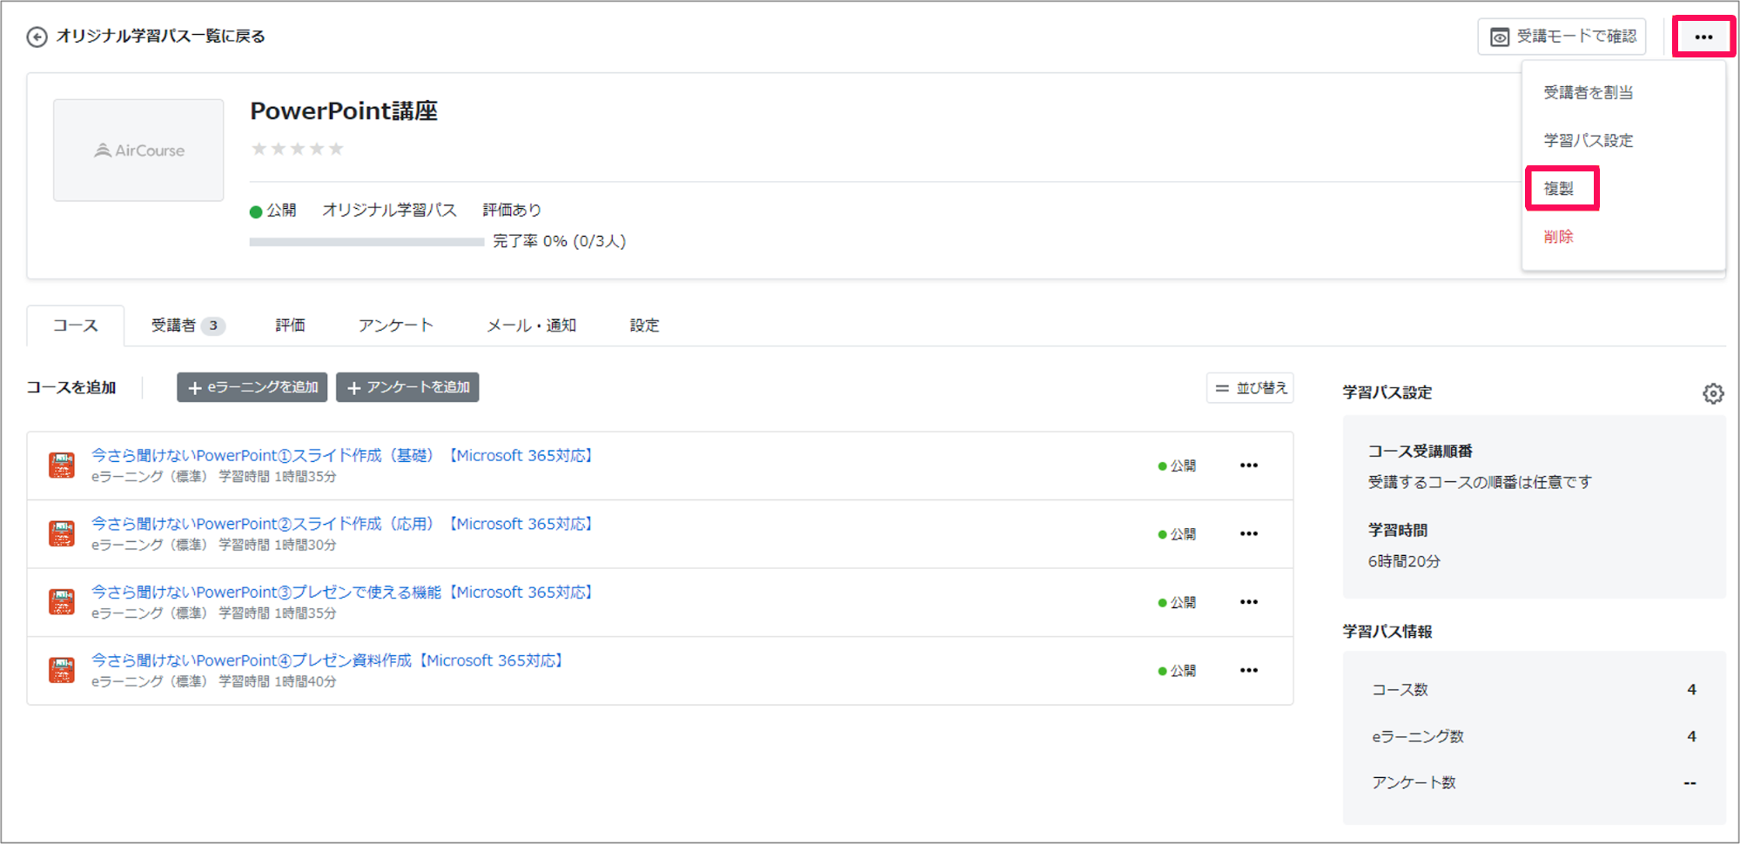Open options for PowerPoint② course row
Screen dimensions: 1740x844
tap(1249, 533)
